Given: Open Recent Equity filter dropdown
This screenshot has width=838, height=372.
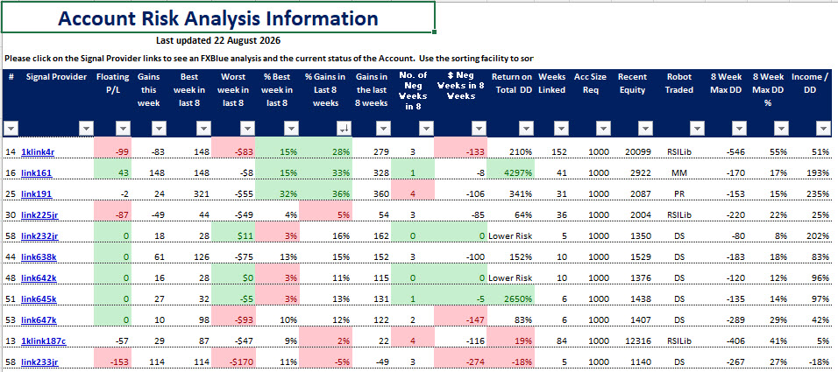Looking at the screenshot, I should pyautogui.click(x=646, y=128).
